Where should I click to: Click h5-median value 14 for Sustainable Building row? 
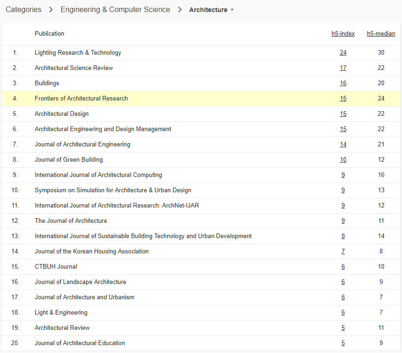pyautogui.click(x=381, y=236)
